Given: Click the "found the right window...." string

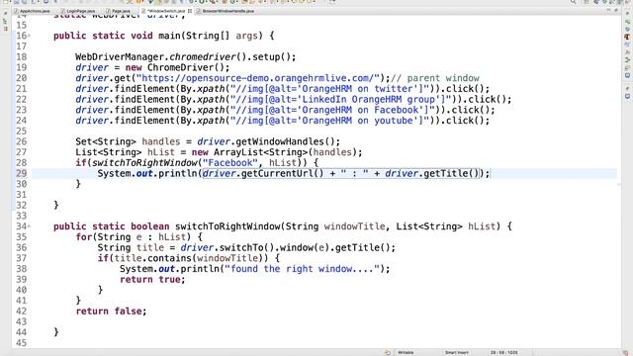Looking at the screenshot, I should (302, 269).
